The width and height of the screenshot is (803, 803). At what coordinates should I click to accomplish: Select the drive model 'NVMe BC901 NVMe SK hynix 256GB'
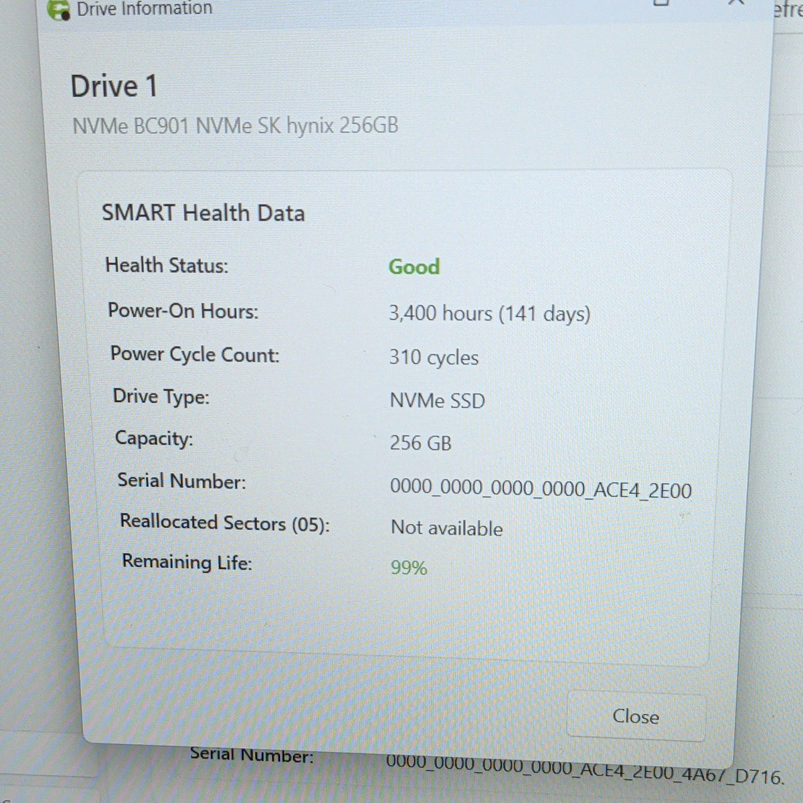235,125
